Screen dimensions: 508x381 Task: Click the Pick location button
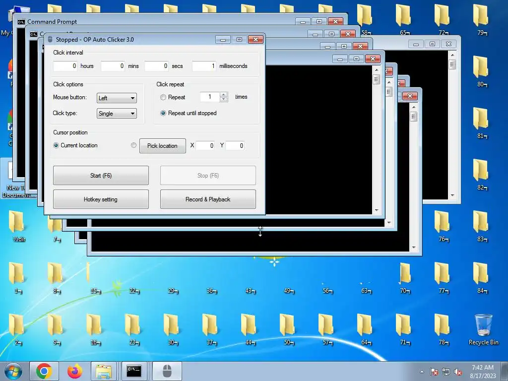[x=162, y=146]
